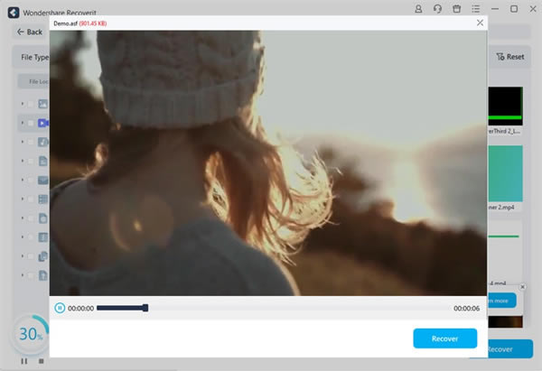Image resolution: width=542 pixels, height=371 pixels.
Task: Check the Photo category checkbox
Action: tap(31, 104)
